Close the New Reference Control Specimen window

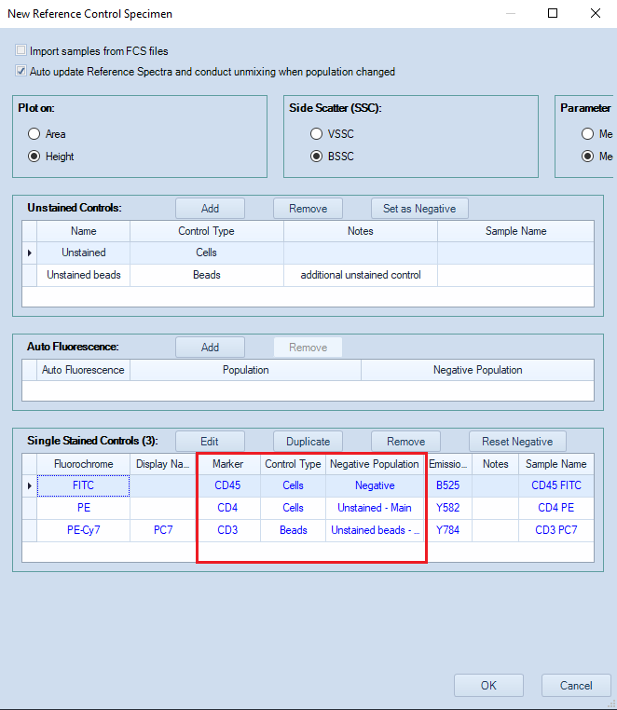(596, 13)
